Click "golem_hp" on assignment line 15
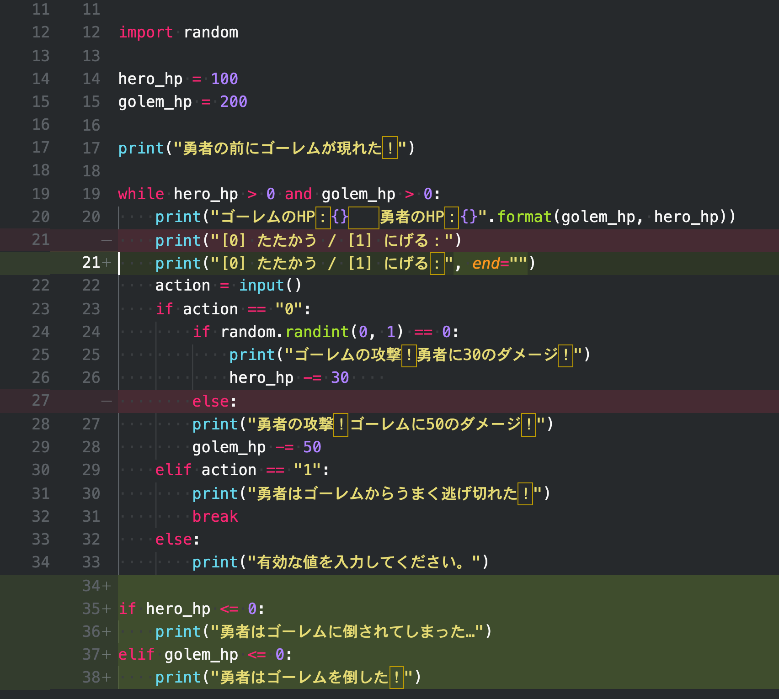779x699 pixels. (x=155, y=101)
